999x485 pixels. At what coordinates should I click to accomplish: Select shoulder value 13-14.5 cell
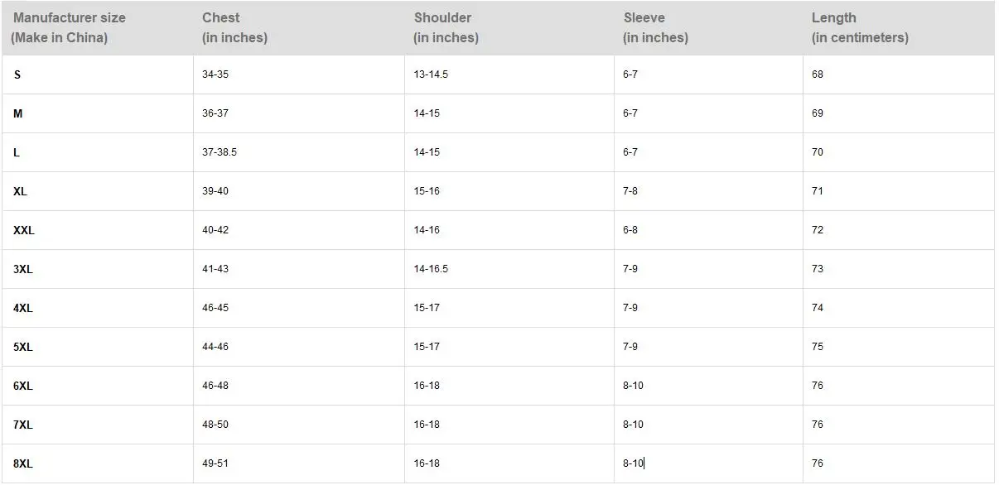509,74
